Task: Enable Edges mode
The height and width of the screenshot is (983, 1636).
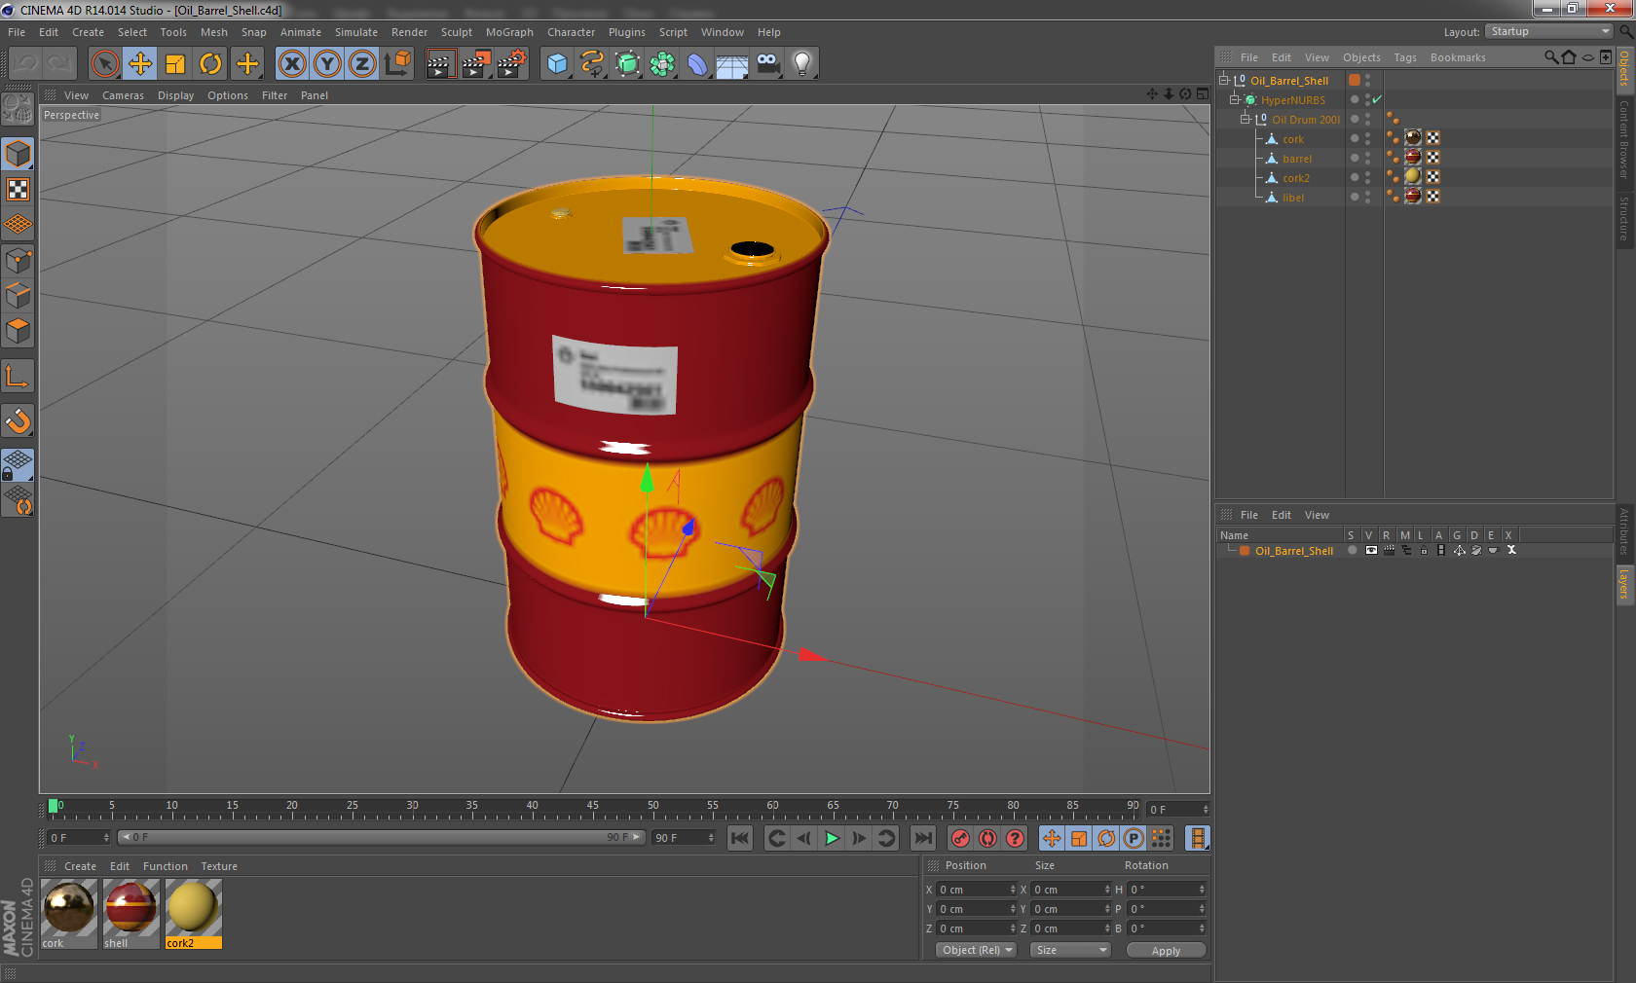Action: tap(19, 296)
